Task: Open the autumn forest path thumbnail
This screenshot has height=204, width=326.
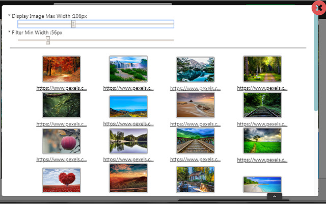Action: [x=61, y=69]
